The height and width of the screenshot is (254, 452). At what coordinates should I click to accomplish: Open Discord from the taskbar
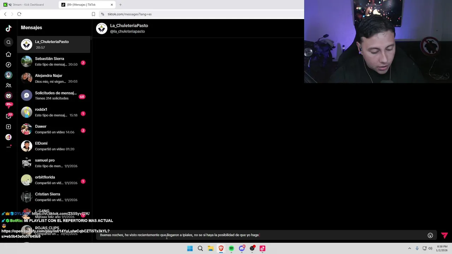tap(242, 248)
